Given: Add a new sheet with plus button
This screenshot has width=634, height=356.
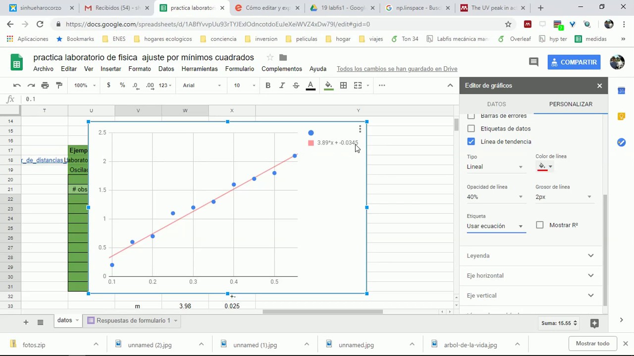Looking at the screenshot, I should point(26,322).
